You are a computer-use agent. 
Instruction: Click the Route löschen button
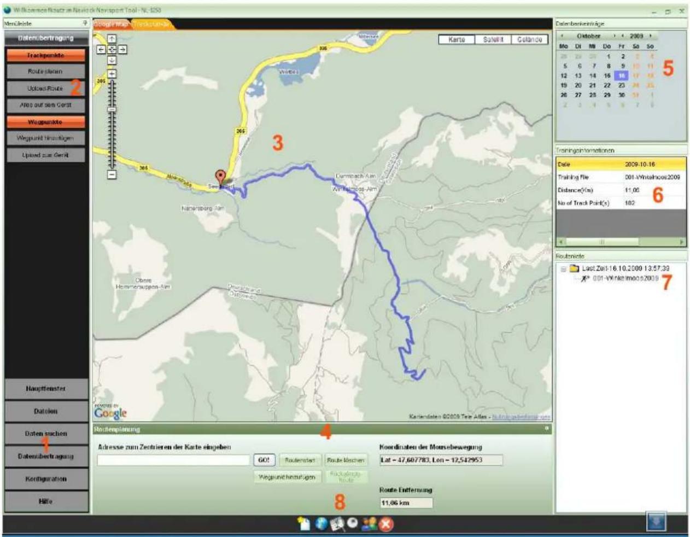tap(346, 460)
